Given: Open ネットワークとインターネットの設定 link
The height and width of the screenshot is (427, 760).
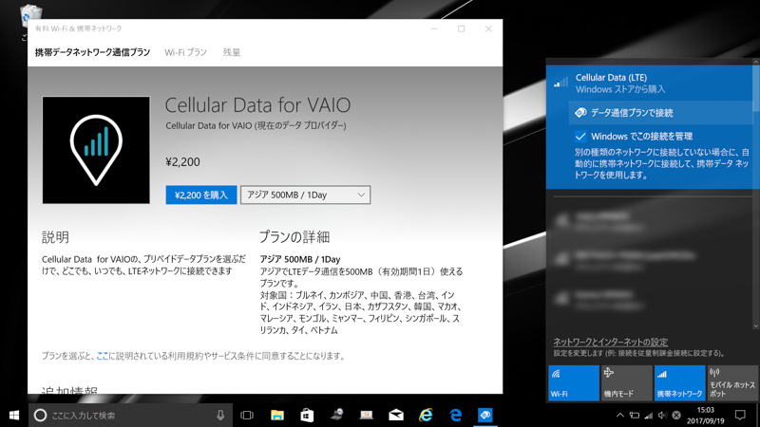Looking at the screenshot, I should coord(611,342).
